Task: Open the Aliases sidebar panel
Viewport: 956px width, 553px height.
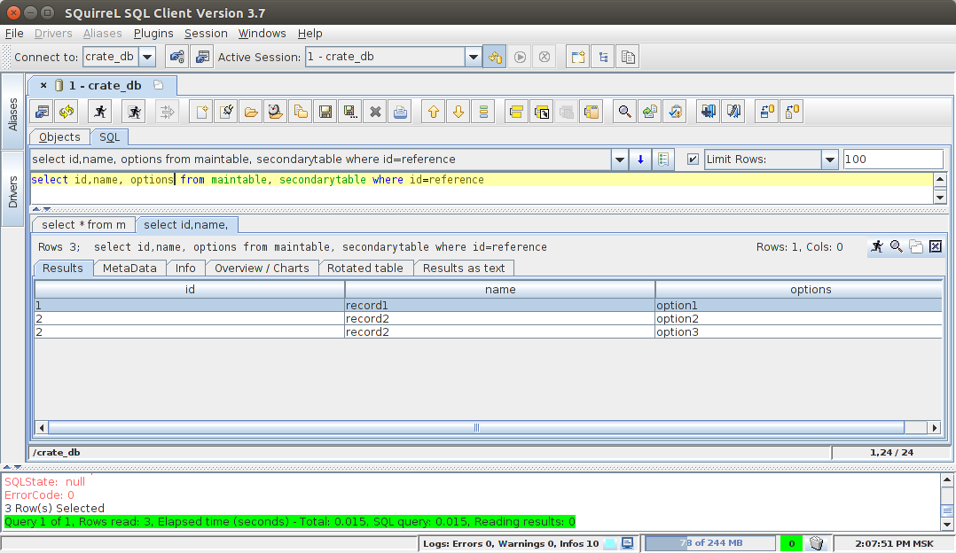Action: click(x=12, y=118)
